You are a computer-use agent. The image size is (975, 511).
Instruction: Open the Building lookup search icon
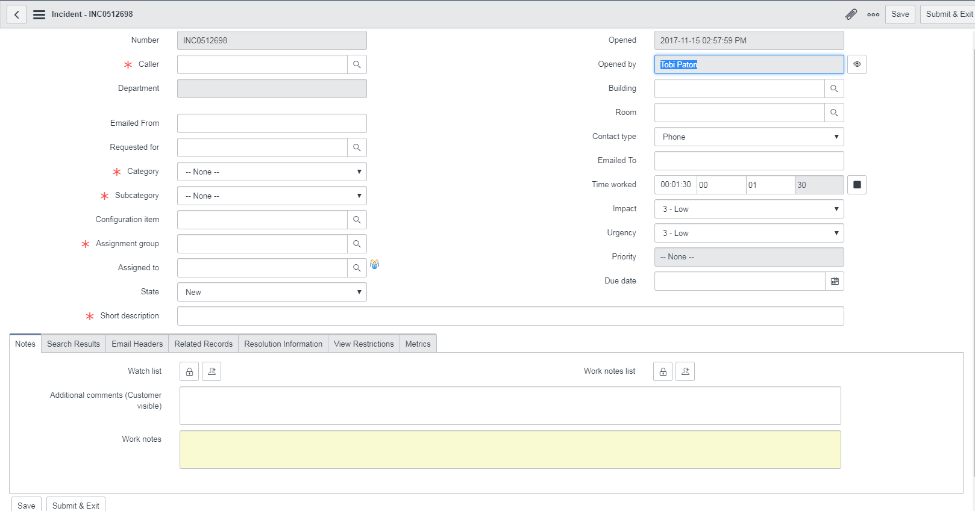point(834,88)
